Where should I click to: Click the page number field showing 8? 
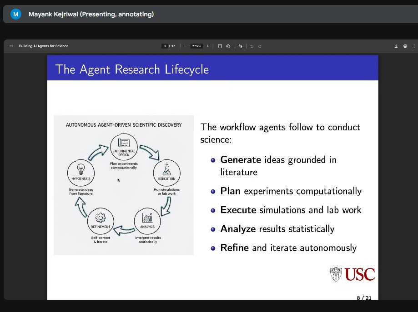pos(165,46)
